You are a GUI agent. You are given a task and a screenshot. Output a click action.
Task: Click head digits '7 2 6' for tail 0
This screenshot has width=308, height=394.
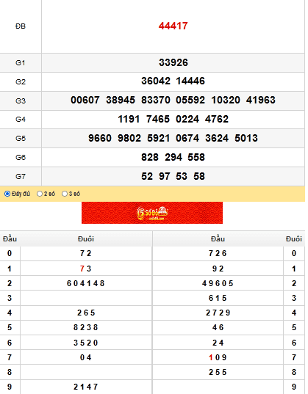click(218, 253)
